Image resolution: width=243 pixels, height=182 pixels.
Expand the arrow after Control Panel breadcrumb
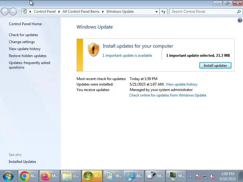[x=59, y=12]
